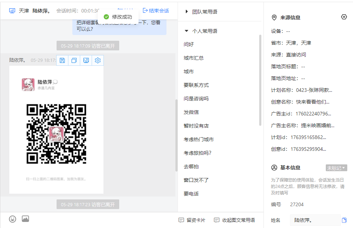The width and height of the screenshot is (353, 228).
Task: Open the 留资卡片 card option
Action: (x=192, y=220)
